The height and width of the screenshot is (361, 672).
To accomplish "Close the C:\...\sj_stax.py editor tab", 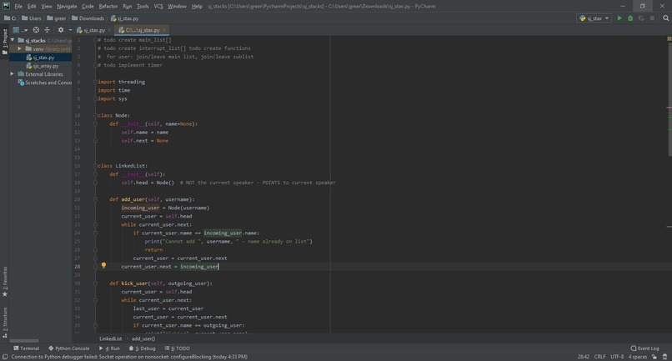I will pos(164,30).
